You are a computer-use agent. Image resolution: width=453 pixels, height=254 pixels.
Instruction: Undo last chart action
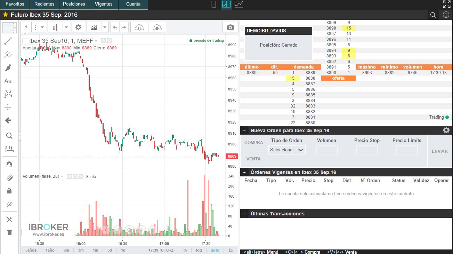pos(115,27)
